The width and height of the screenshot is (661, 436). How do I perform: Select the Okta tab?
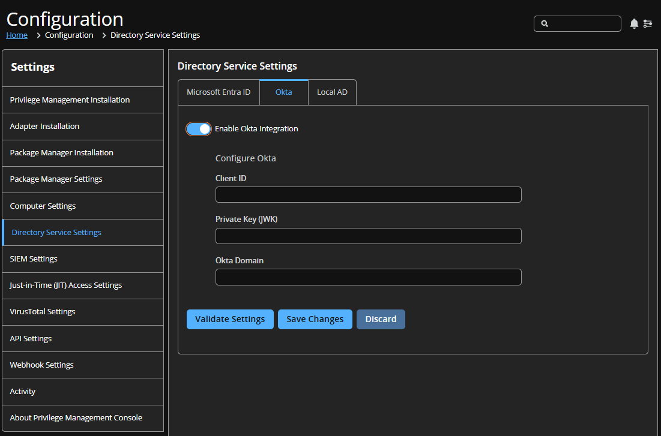coord(284,92)
